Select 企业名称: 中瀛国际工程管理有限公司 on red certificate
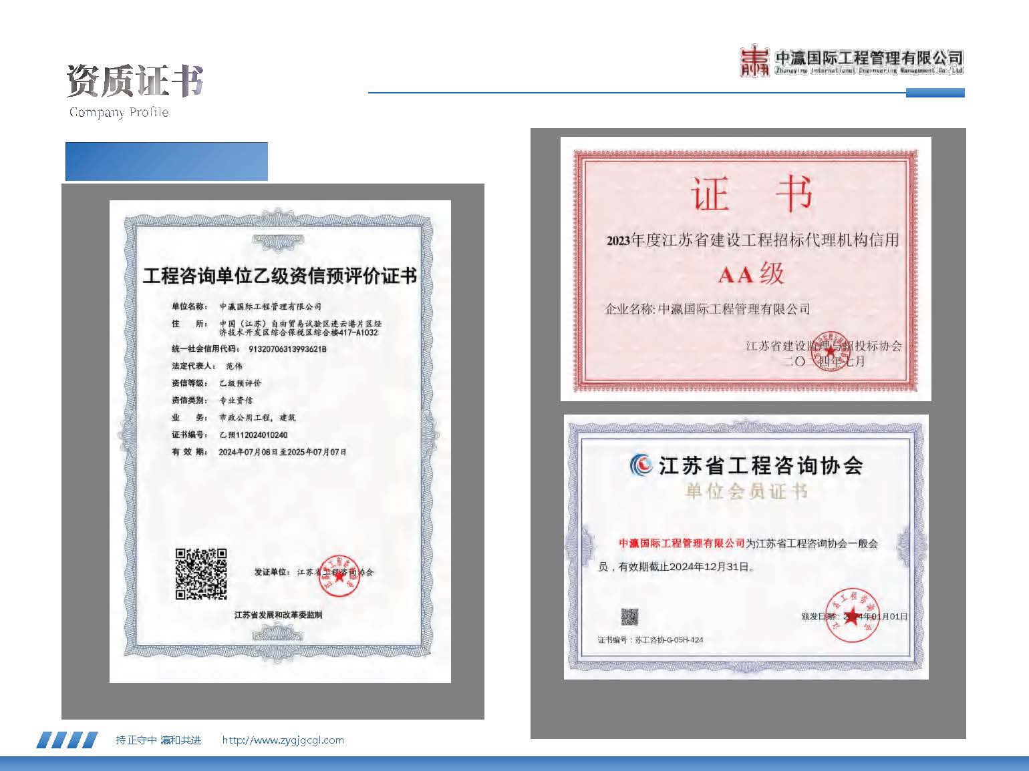 click(x=707, y=309)
